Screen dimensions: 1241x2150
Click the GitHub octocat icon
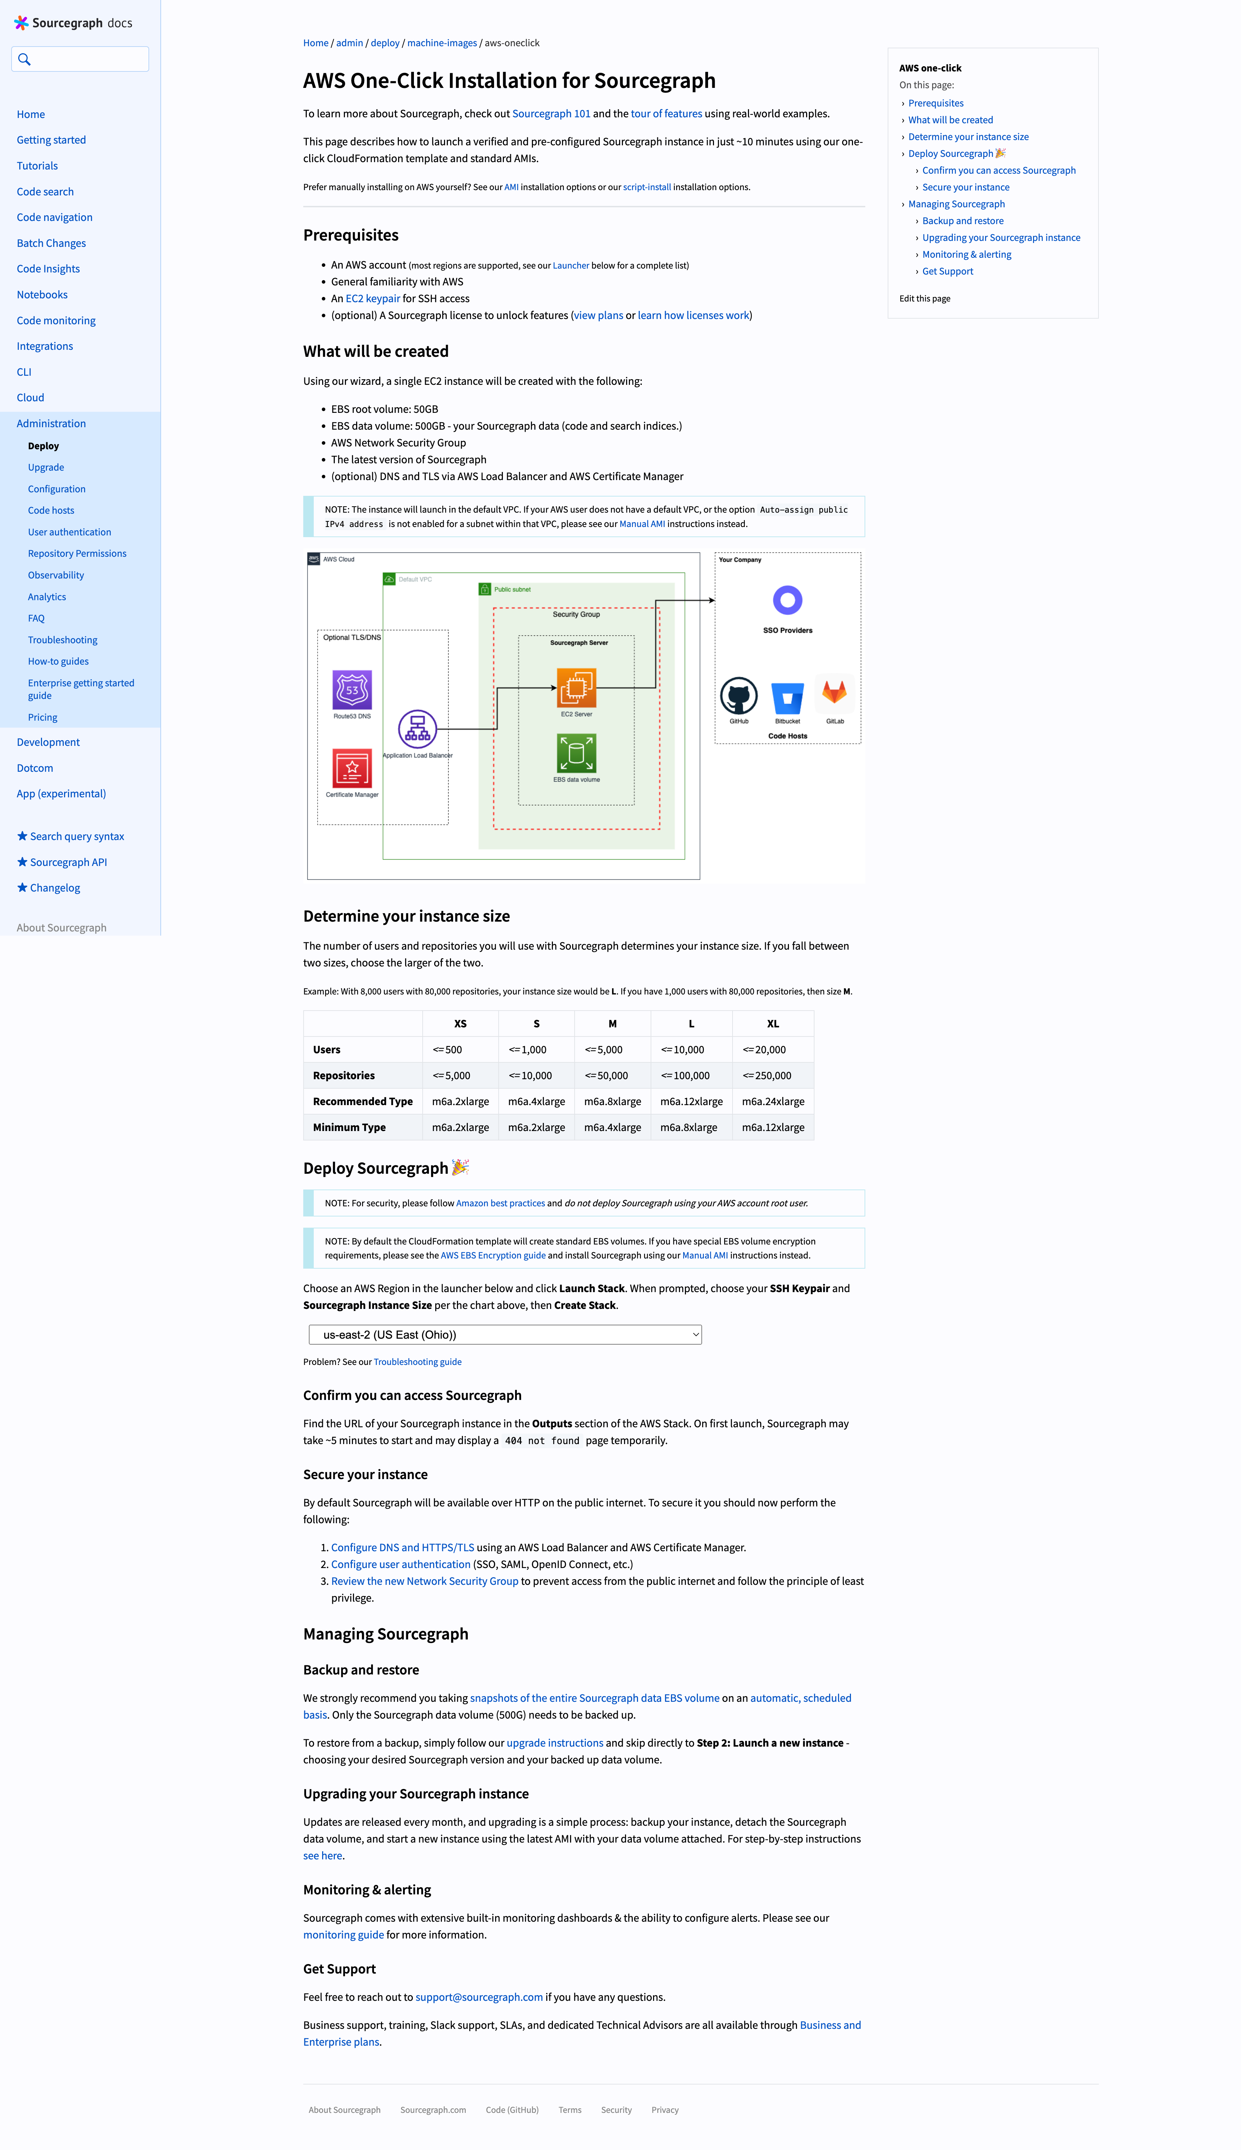pos(739,696)
